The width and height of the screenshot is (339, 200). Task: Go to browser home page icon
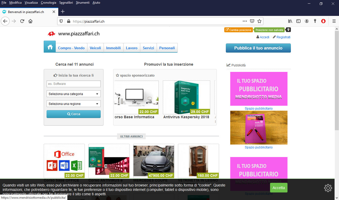point(30,21)
